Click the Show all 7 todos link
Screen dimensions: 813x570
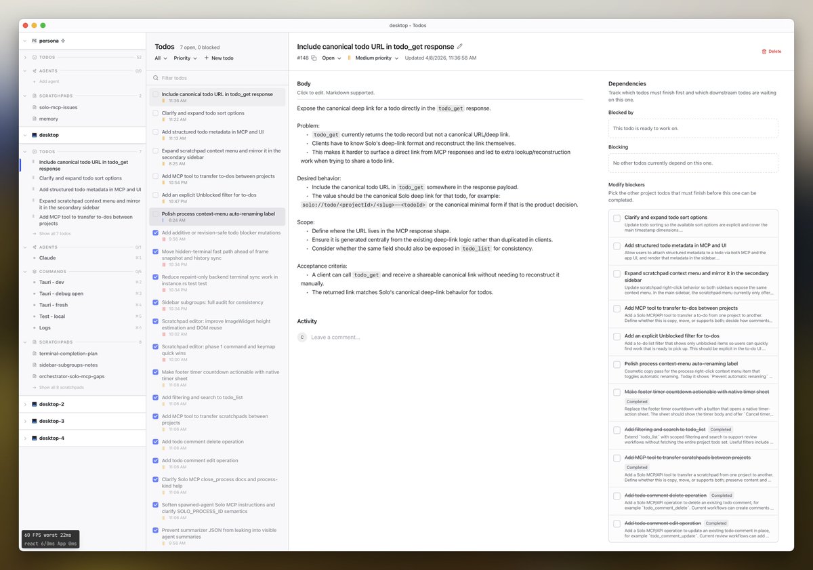(x=56, y=233)
